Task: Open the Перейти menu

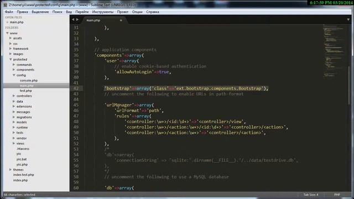Action: 82,12
